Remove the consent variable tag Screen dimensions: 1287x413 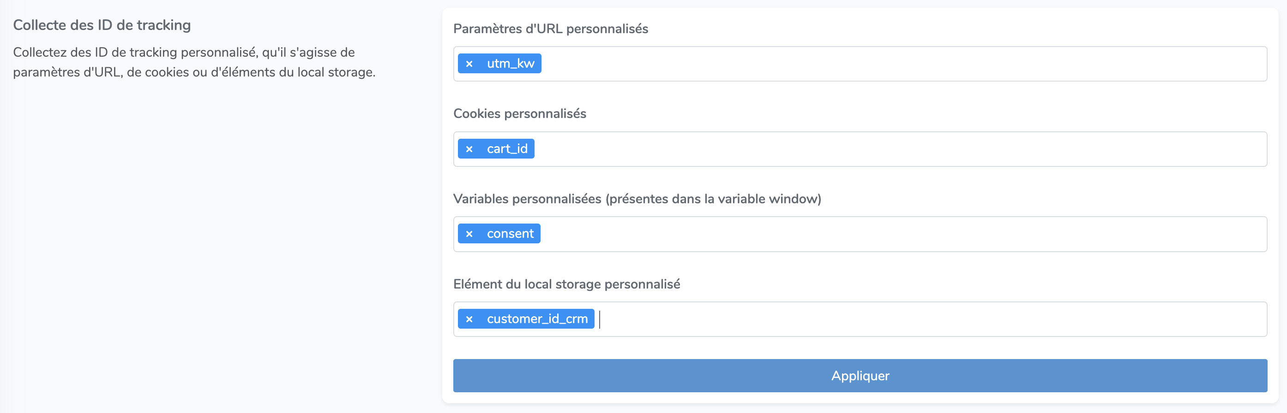click(x=469, y=234)
